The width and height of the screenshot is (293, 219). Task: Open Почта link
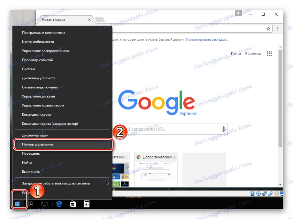[x=236, y=53]
